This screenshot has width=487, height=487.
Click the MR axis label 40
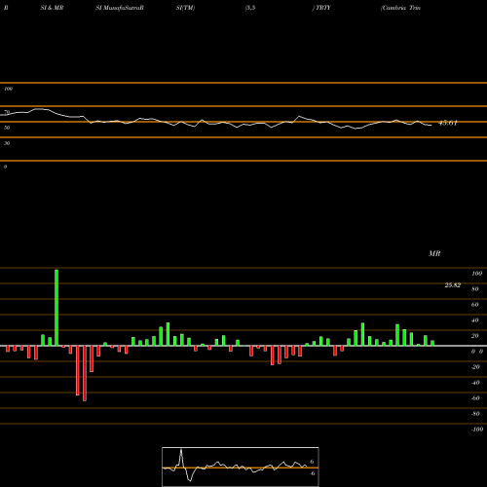point(475,320)
